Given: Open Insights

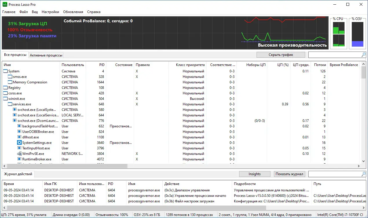Looking at the screenshot, I should [x=255, y=174].
